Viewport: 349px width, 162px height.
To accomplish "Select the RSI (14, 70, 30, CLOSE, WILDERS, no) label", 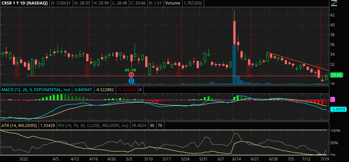I will (93, 125).
